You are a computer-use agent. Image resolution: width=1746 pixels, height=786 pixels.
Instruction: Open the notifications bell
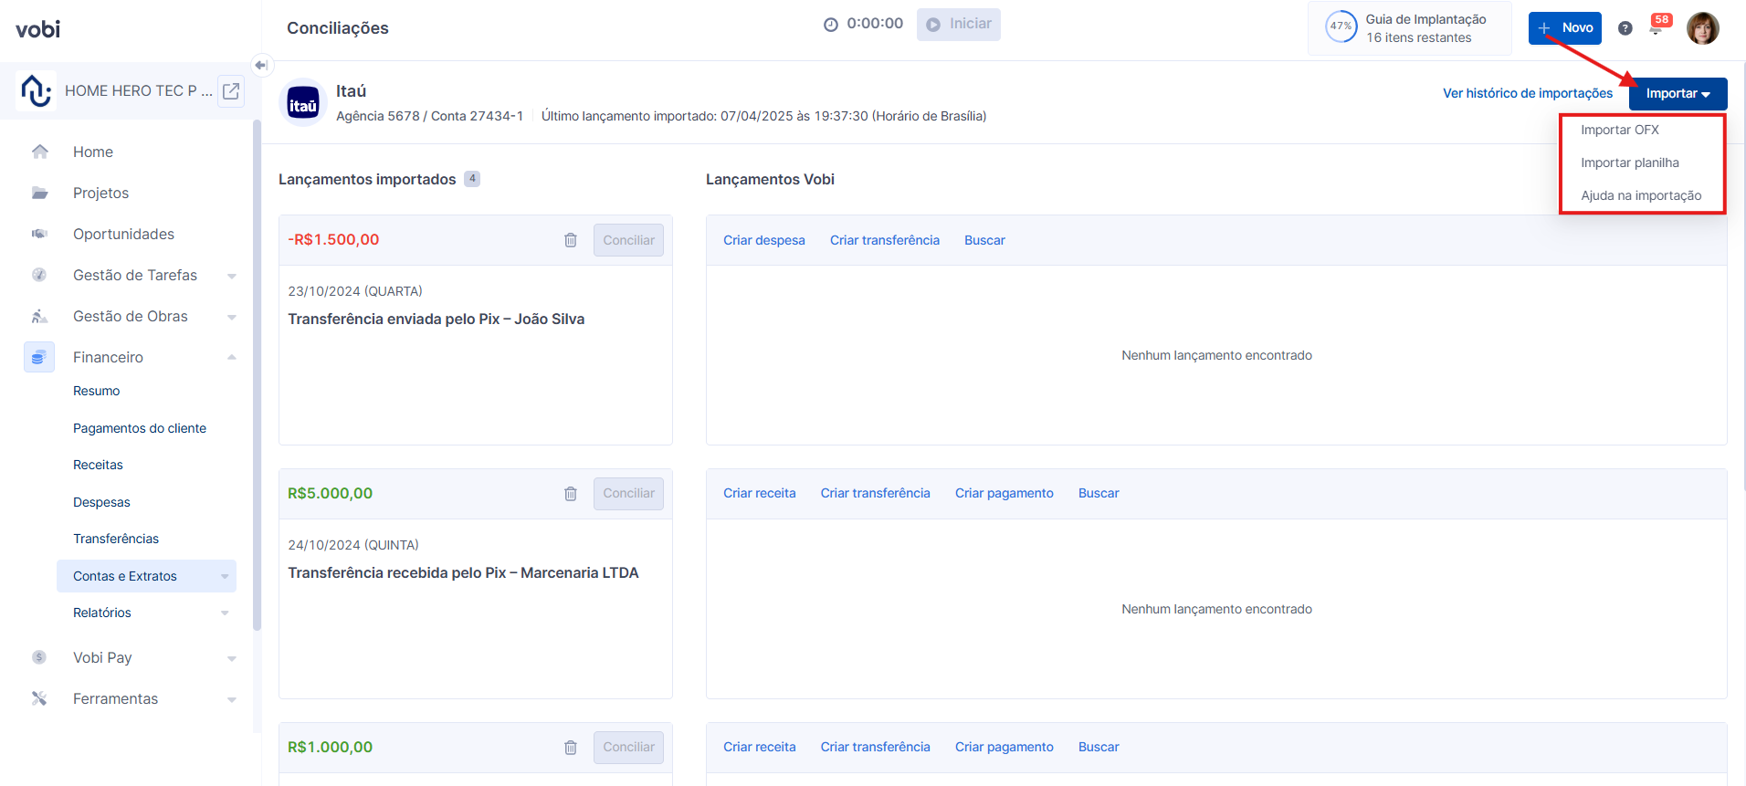[x=1656, y=28]
